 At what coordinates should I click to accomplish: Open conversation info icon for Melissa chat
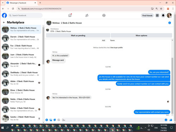coord(170,23)
